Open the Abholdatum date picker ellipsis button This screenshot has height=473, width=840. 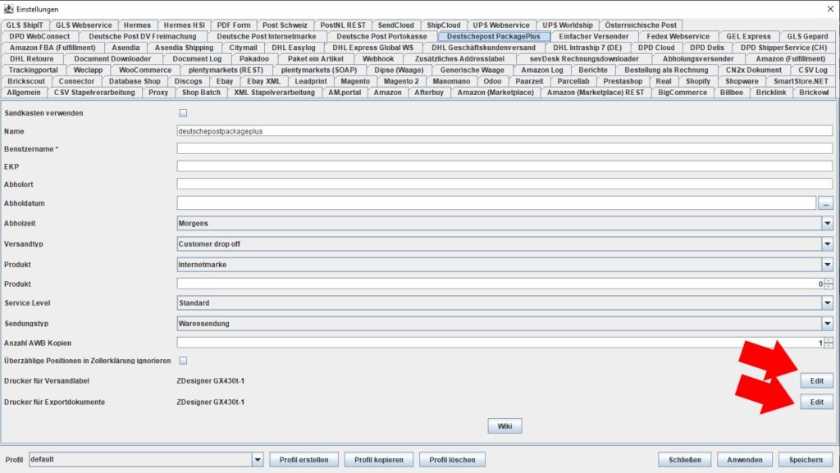[x=825, y=203]
